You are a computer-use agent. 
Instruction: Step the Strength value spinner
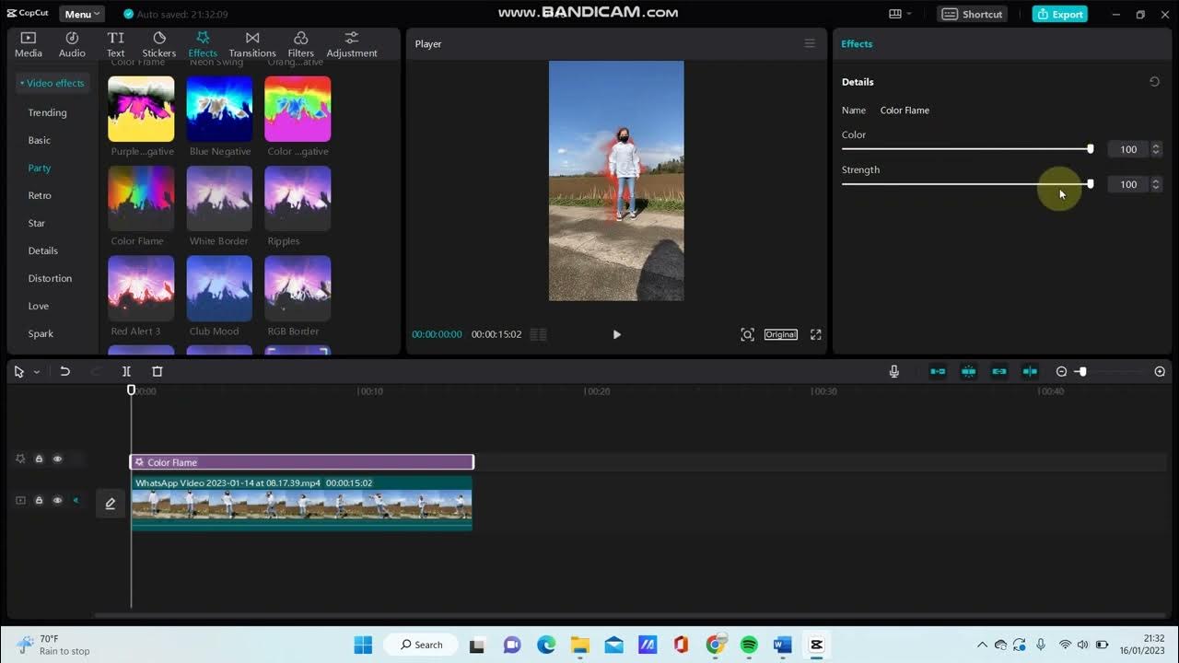click(x=1156, y=184)
